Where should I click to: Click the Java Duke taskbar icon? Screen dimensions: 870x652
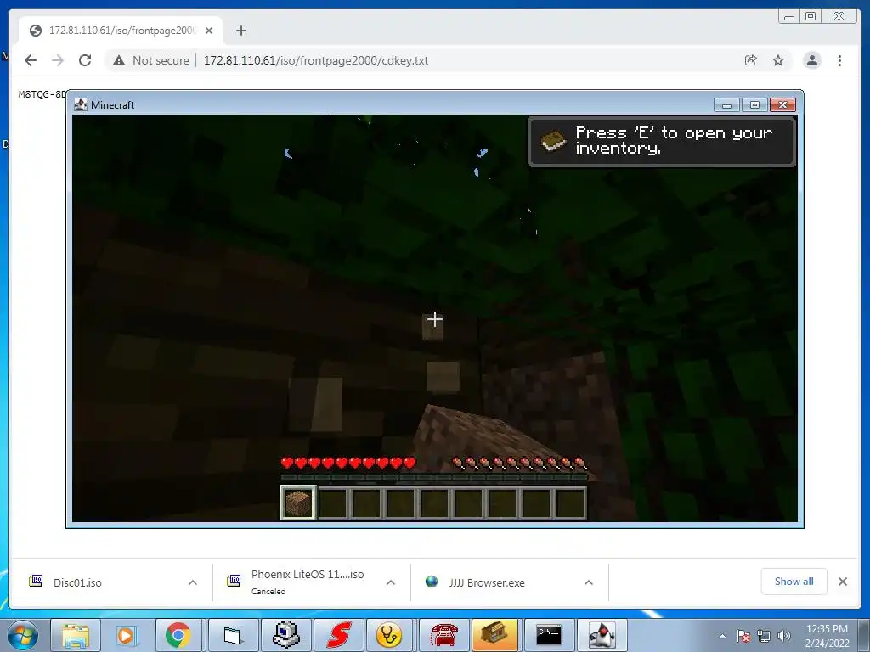(602, 635)
